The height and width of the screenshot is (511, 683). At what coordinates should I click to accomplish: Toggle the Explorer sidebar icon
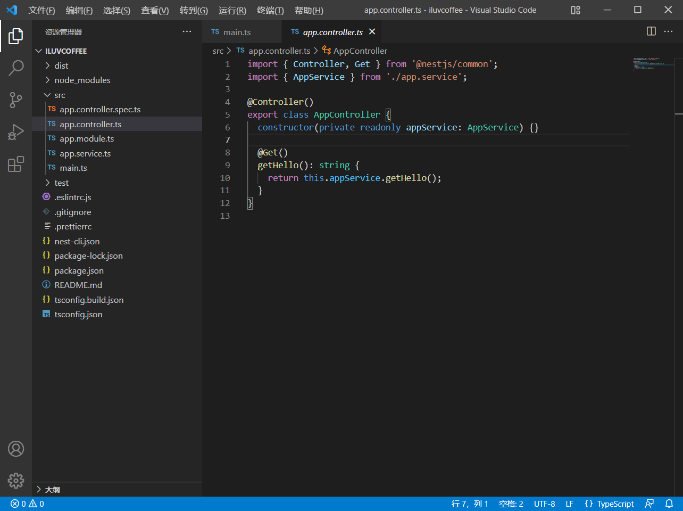click(x=16, y=36)
